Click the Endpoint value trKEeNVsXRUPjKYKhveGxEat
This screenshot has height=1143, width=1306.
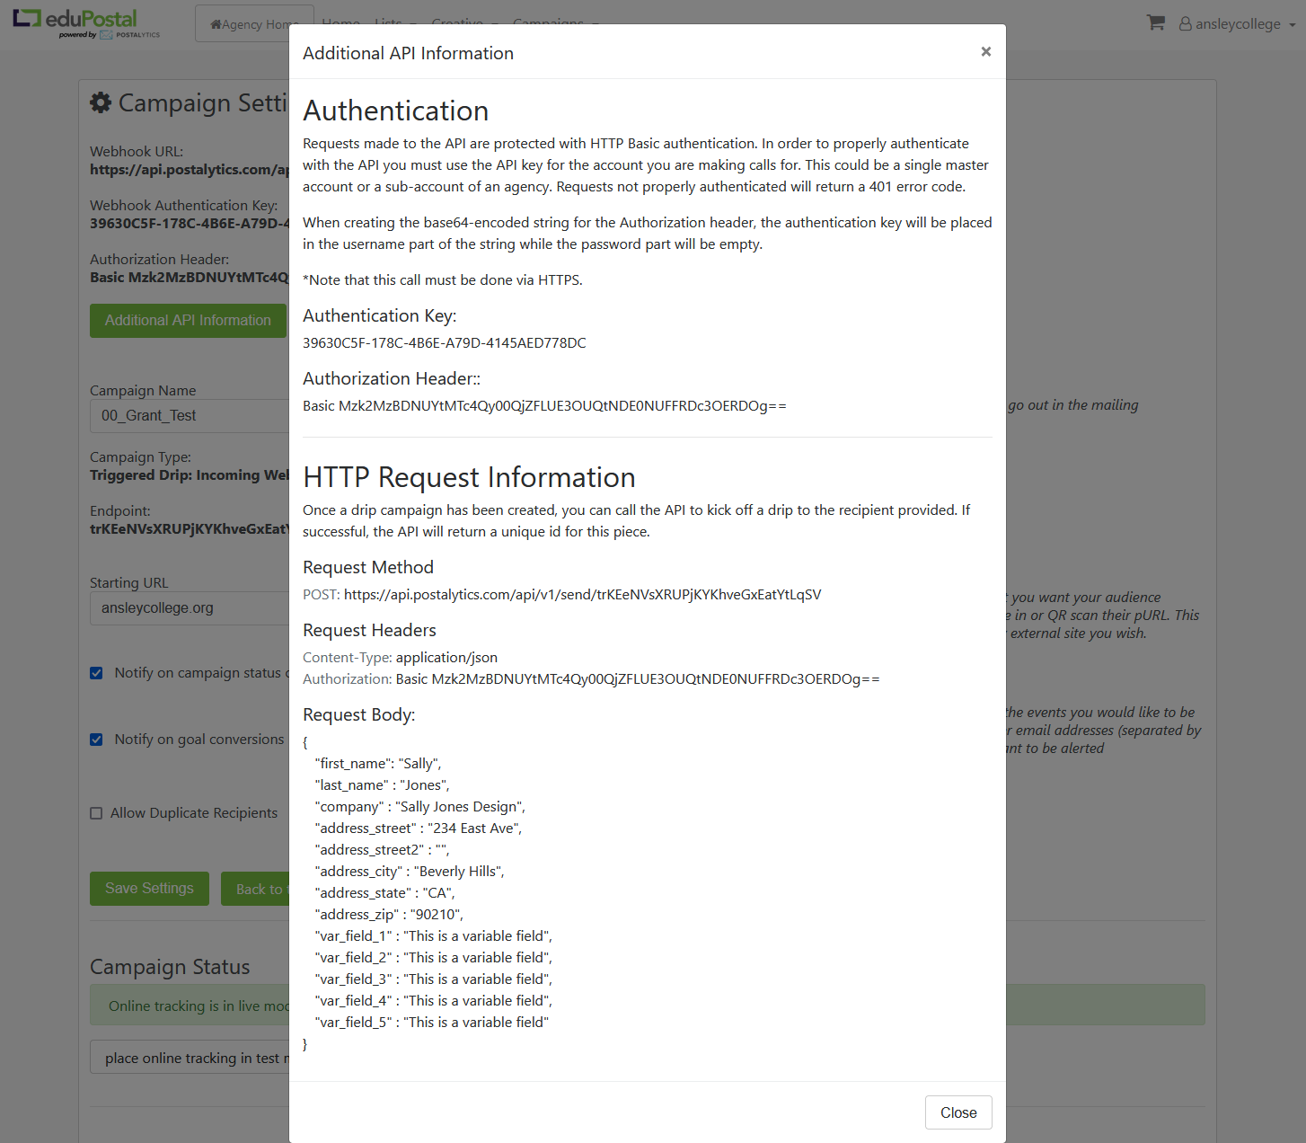pos(190,529)
